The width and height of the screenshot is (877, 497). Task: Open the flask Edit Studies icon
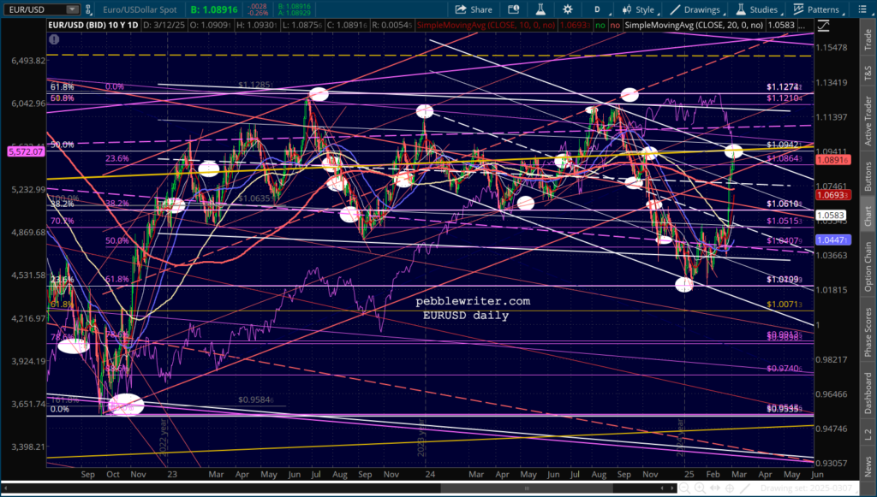pos(540,9)
